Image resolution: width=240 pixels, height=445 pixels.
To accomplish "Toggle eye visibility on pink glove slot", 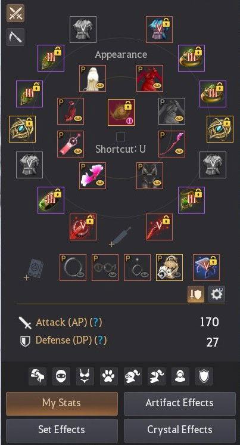I will coord(99,183).
